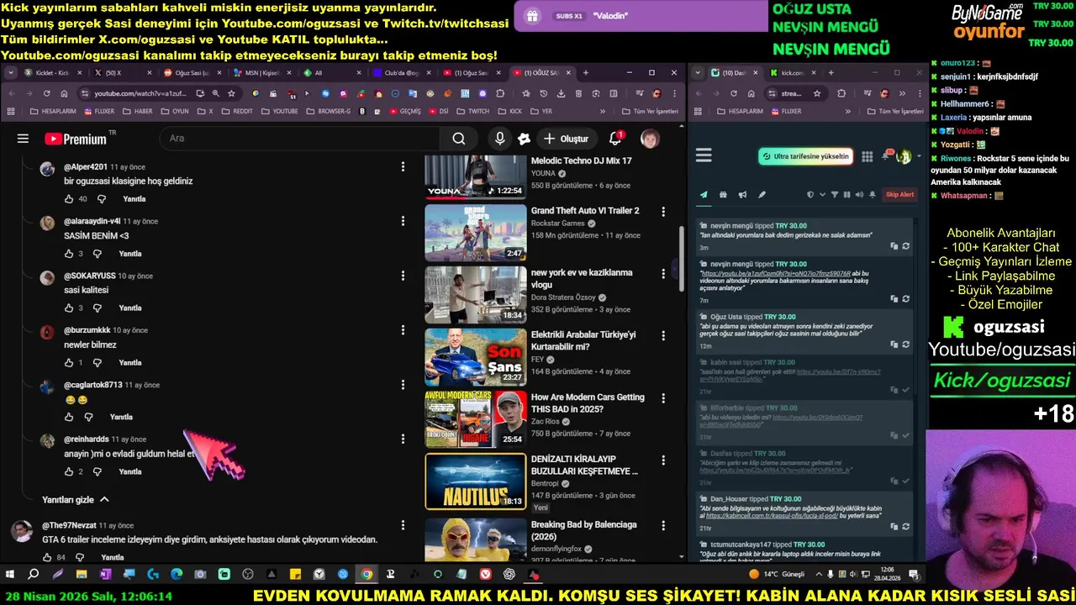Image resolution: width=1076 pixels, height=605 pixels.
Task: Open the TWITCH bookmark folder
Action: [474, 111]
